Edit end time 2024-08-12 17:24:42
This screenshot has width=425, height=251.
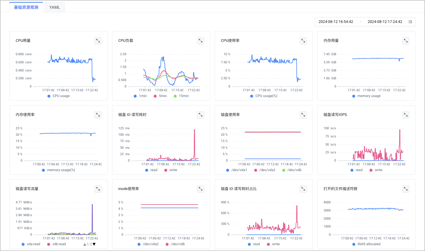coord(385,22)
